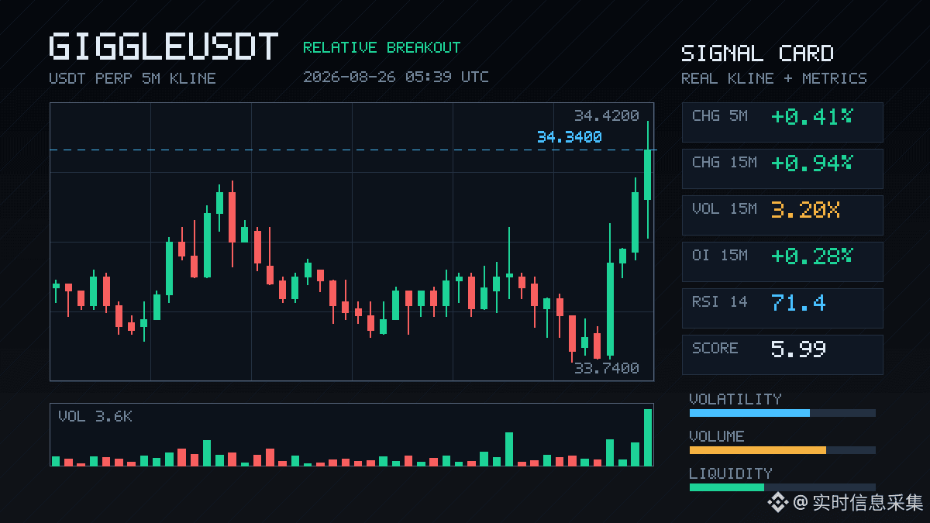Screen dimensions: 930x523
Task: Click the OI 15M +0.28% value
Action: 811,256
